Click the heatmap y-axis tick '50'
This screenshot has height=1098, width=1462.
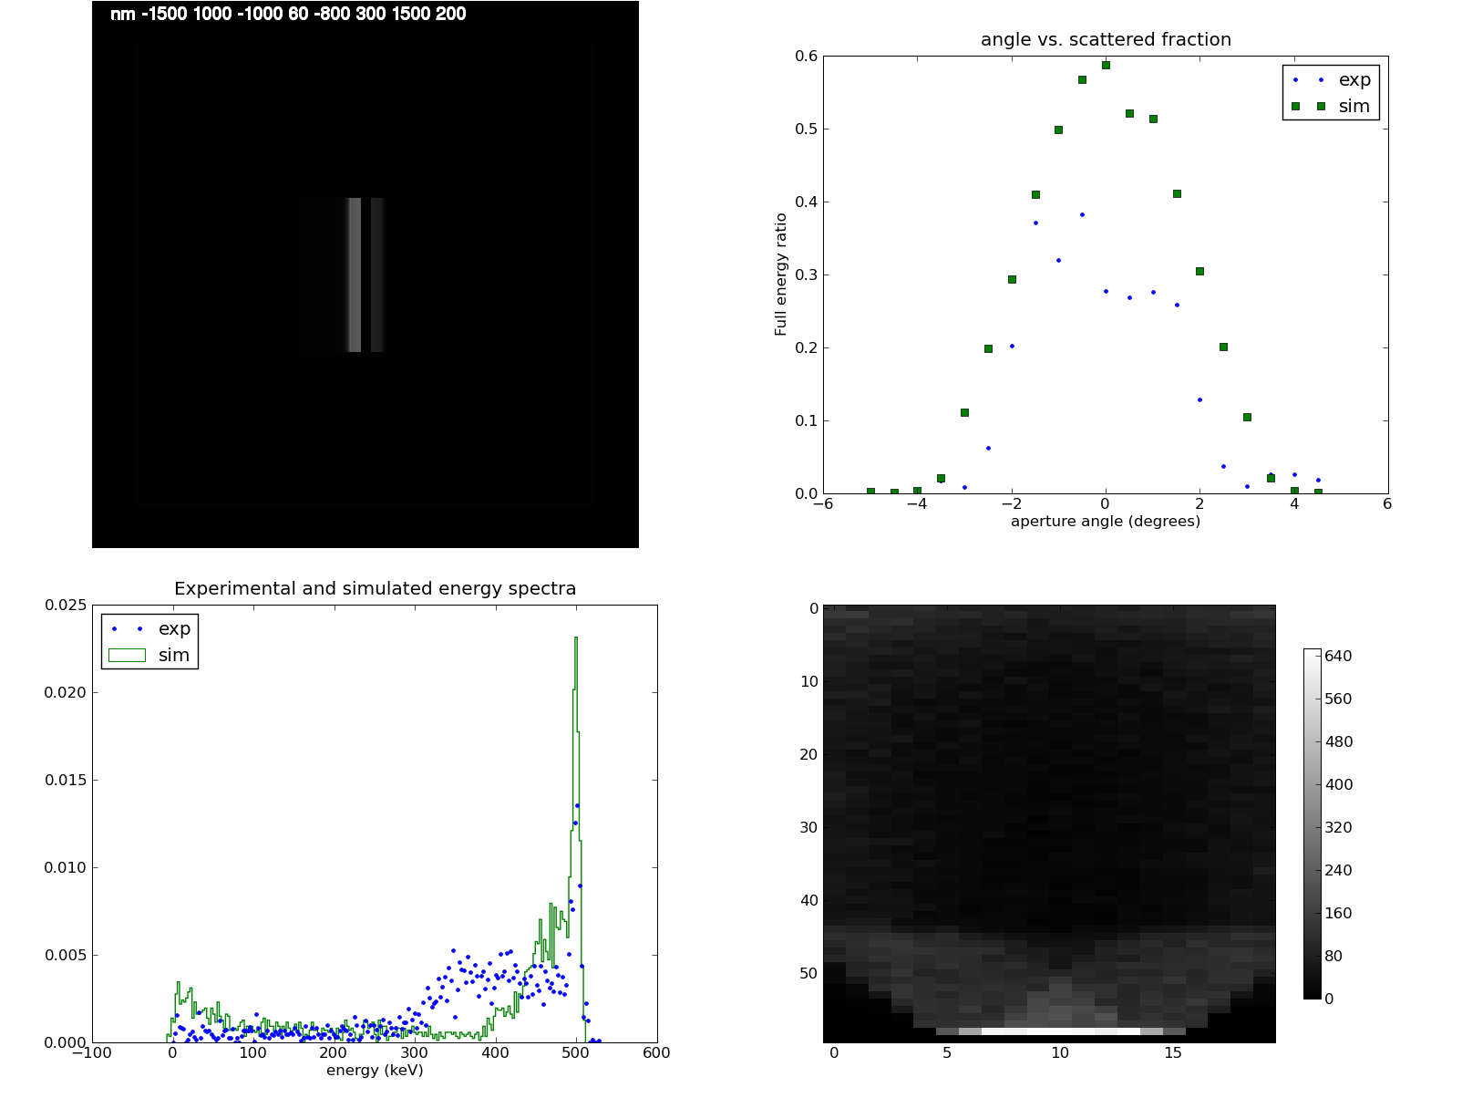(809, 973)
